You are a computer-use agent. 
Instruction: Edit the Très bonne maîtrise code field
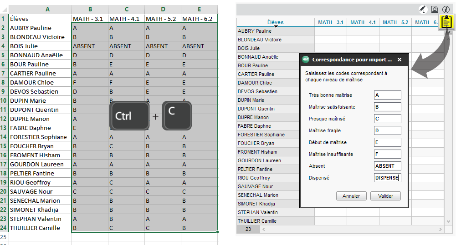click(388, 95)
